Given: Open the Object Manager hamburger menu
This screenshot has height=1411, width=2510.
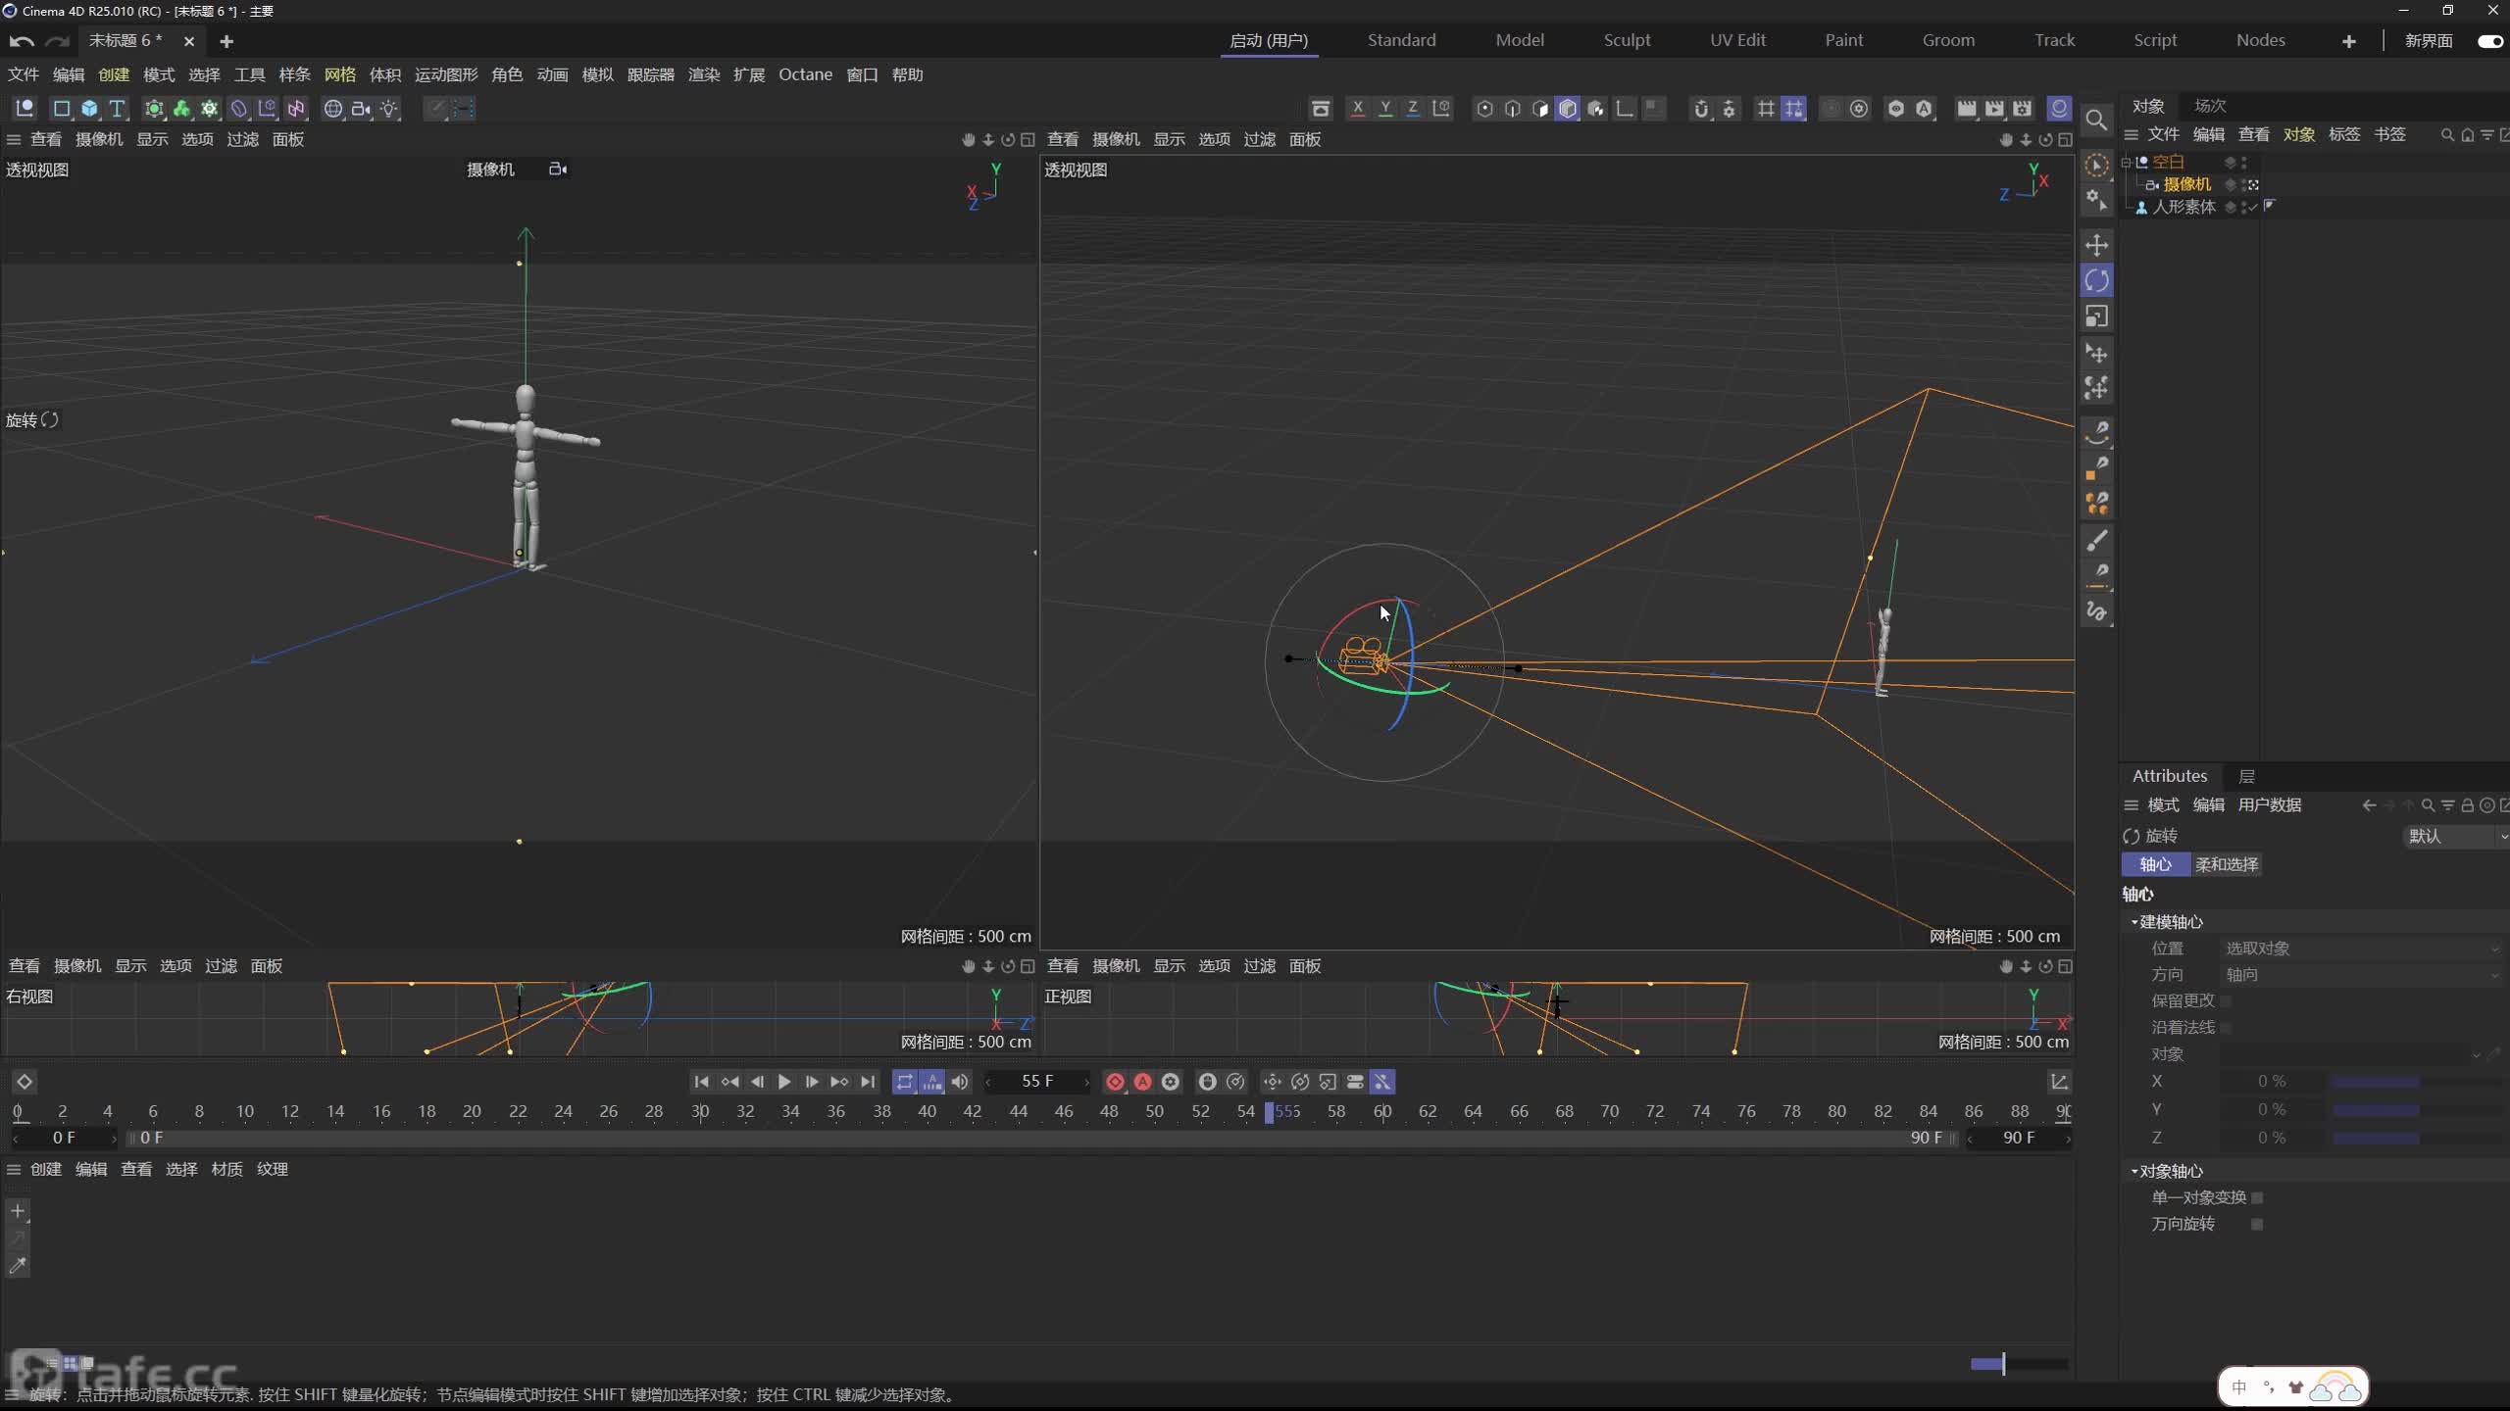Looking at the screenshot, I should [x=2132, y=134].
